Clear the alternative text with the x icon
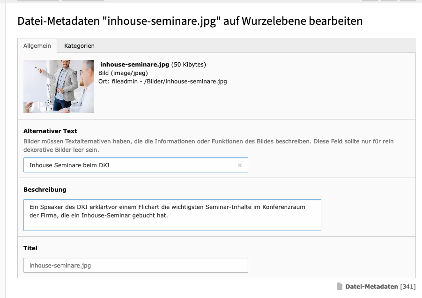Screen dimensions: 422x298 click(x=239, y=165)
